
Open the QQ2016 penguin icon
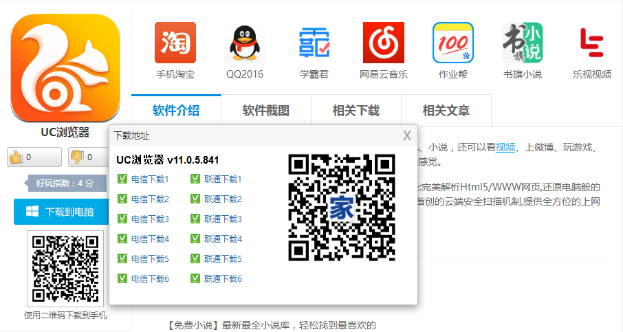pos(245,43)
